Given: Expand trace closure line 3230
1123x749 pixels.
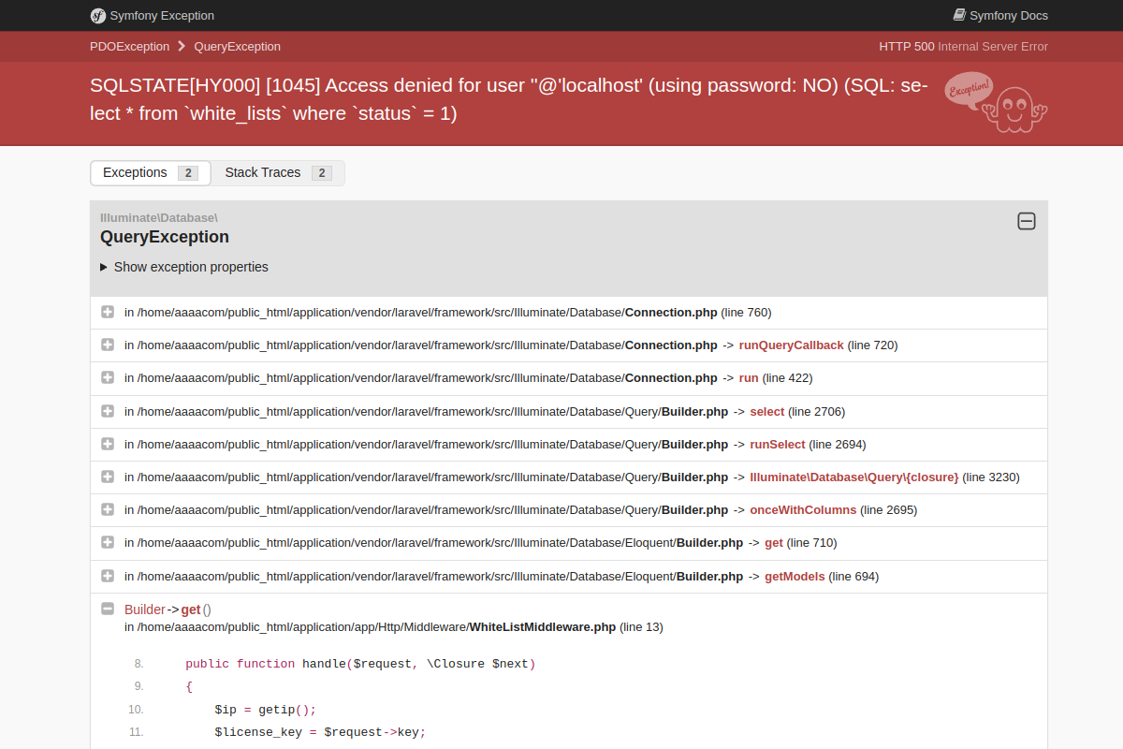Looking at the screenshot, I should pos(108,477).
